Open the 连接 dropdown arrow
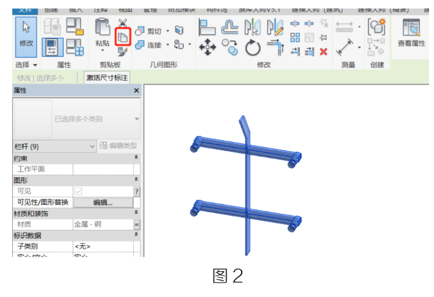This screenshot has width=434, height=297. pos(168,44)
